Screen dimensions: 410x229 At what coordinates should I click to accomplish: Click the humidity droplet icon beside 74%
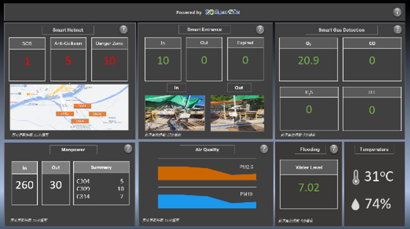(355, 204)
